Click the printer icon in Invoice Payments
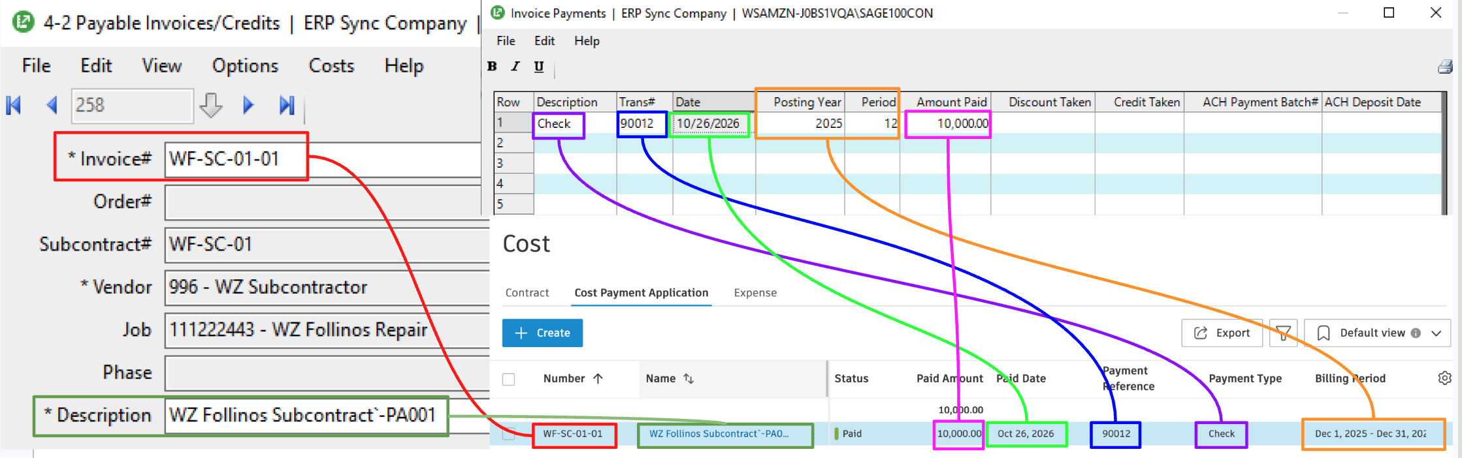Screen dimensions: 1462x458 coord(1445,67)
